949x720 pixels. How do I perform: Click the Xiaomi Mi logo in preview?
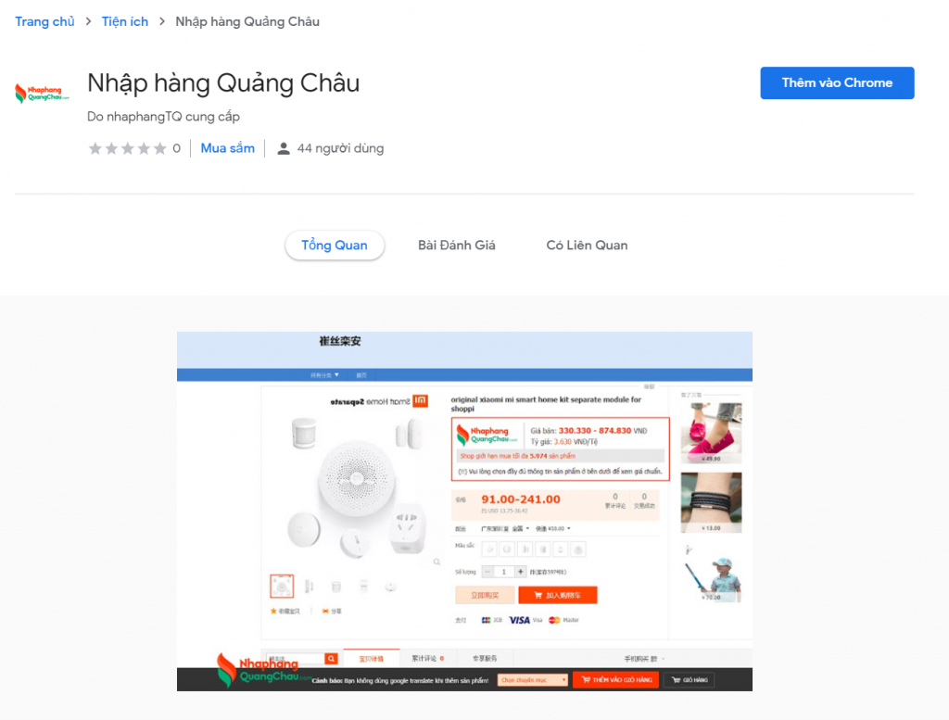420,401
